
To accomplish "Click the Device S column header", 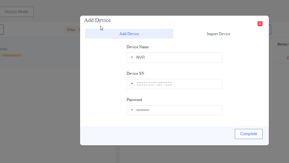I will (283, 44).
